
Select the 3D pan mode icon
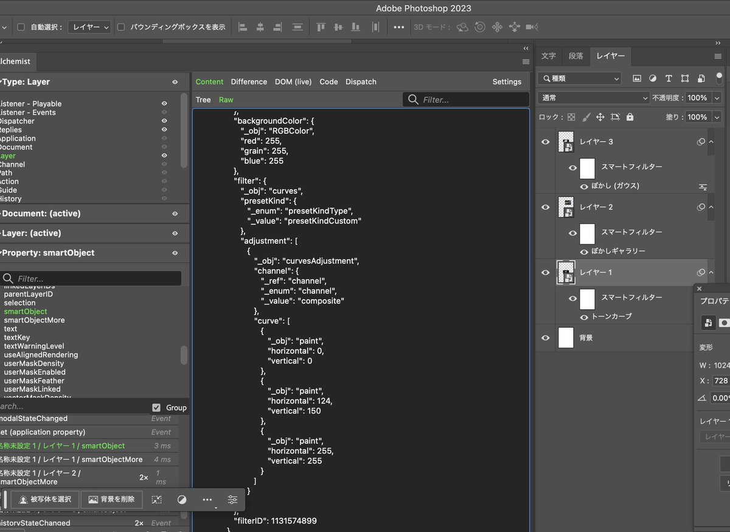click(497, 27)
